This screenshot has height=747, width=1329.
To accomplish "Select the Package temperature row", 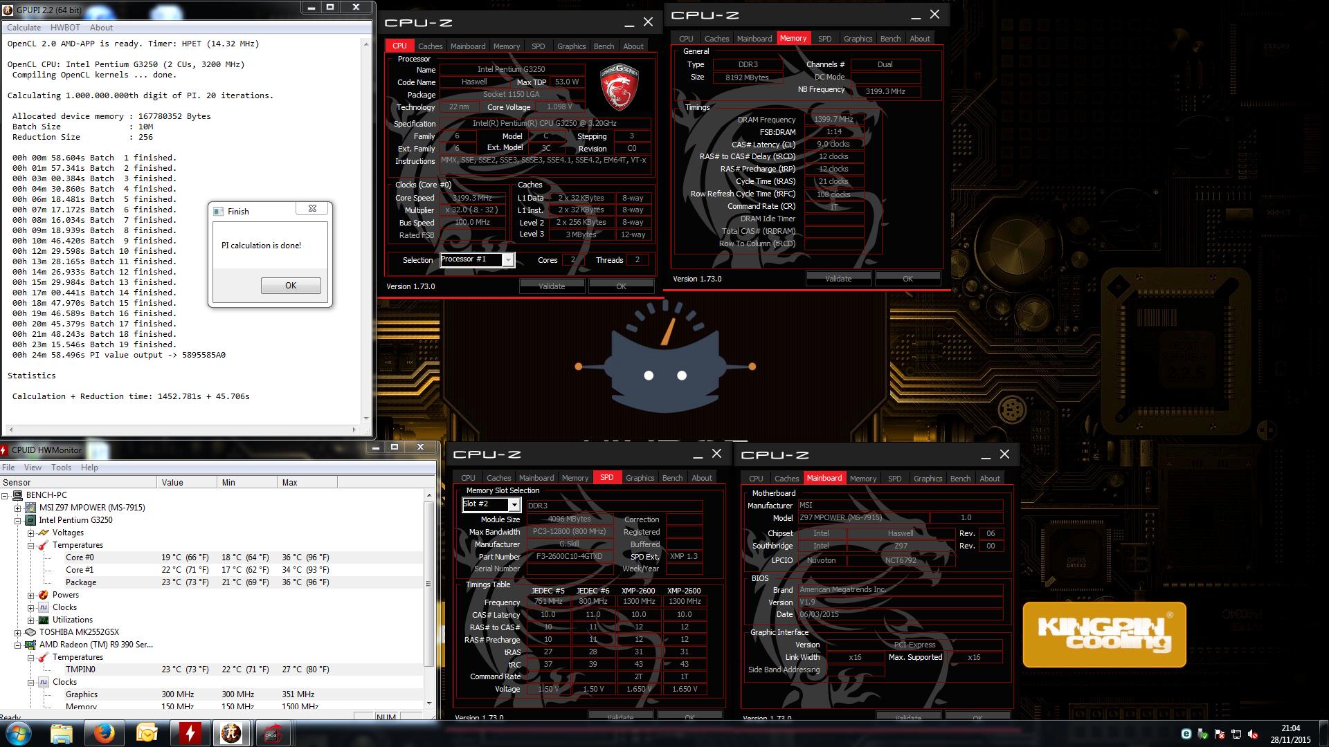I will click(x=211, y=582).
